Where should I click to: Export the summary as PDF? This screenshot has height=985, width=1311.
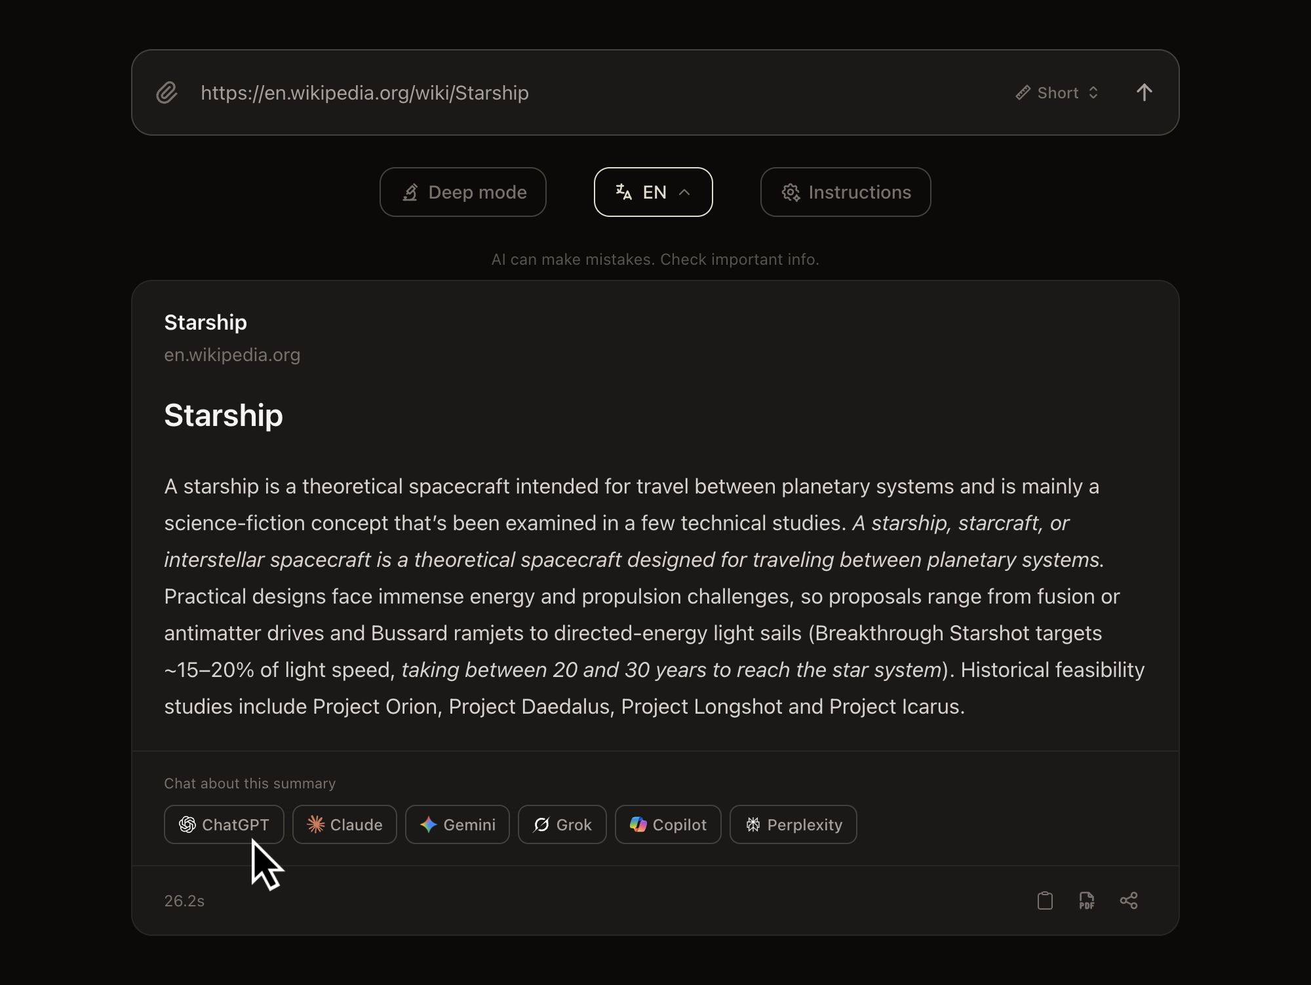[1086, 900]
